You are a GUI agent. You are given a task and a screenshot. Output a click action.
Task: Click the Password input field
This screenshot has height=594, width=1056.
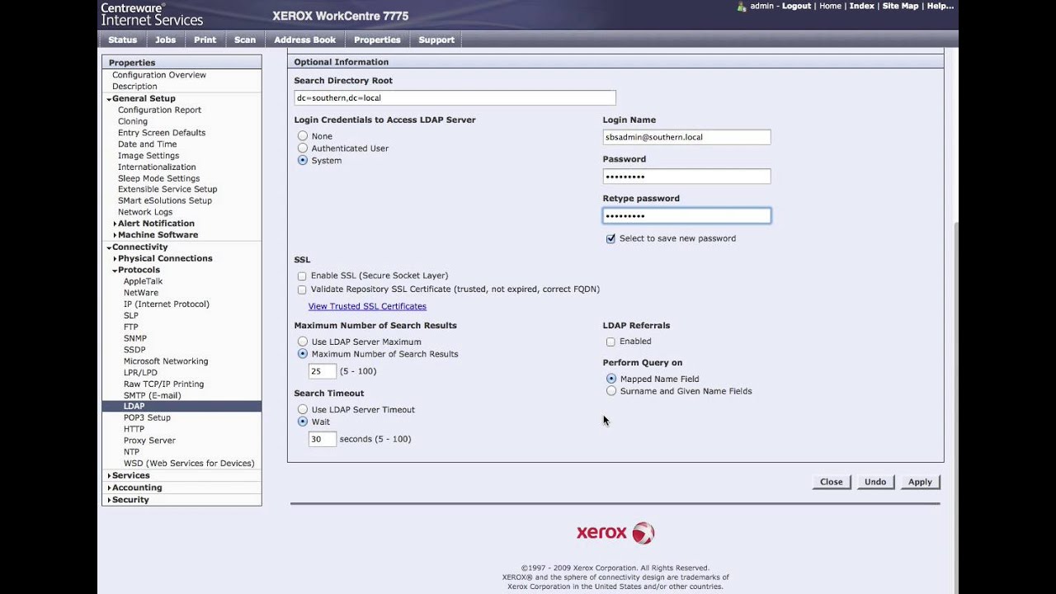(x=686, y=177)
